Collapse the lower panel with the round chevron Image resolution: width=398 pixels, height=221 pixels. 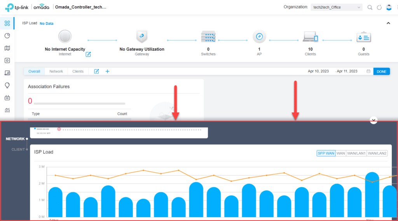coord(374,120)
